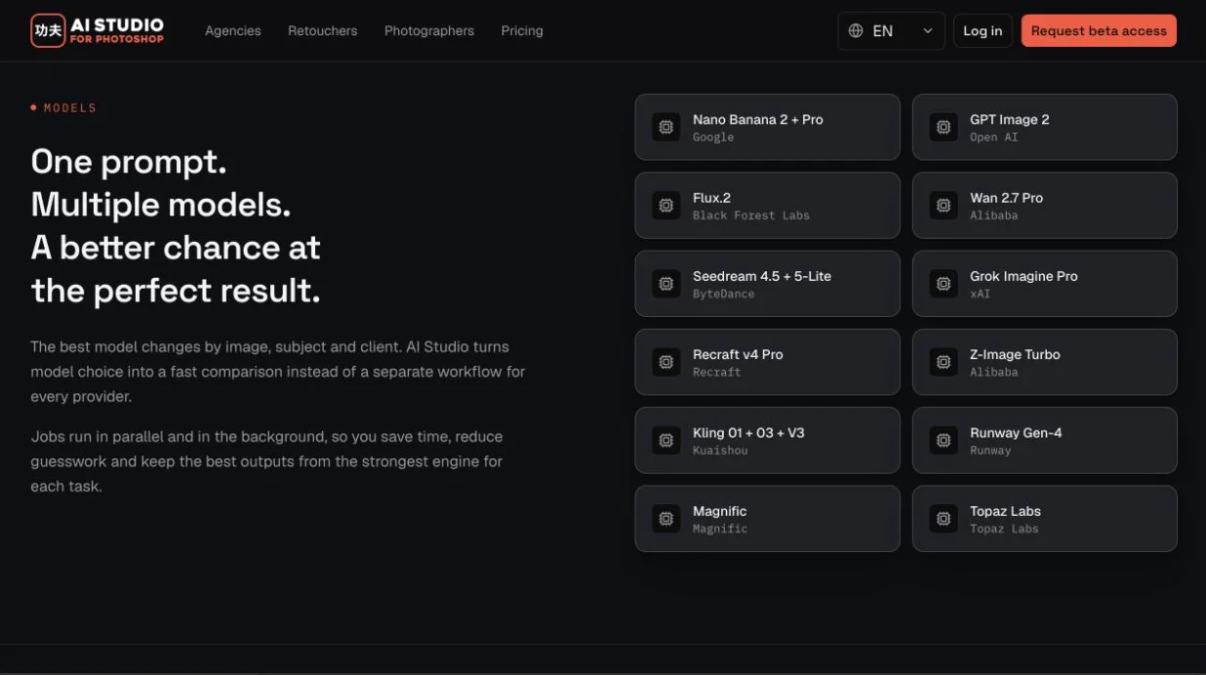The width and height of the screenshot is (1206, 675).
Task: Click chip icon on Runway Gen-4 card
Action: coord(943,440)
